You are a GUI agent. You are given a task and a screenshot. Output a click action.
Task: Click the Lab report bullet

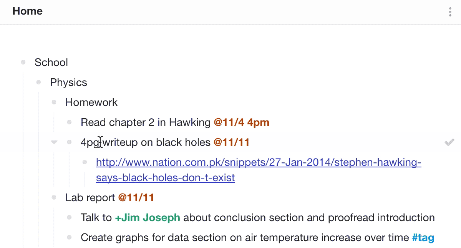54,197
